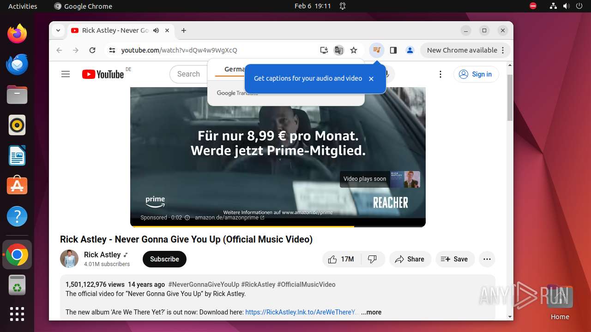Open a new Chrome tab
Image resolution: width=591 pixels, height=332 pixels.
(x=184, y=30)
